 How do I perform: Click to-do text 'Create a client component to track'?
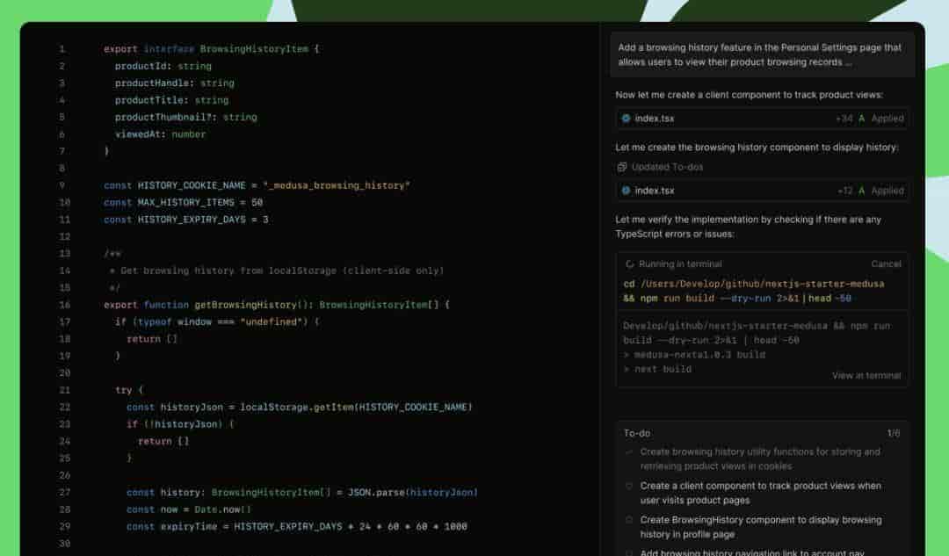pyautogui.click(x=761, y=493)
